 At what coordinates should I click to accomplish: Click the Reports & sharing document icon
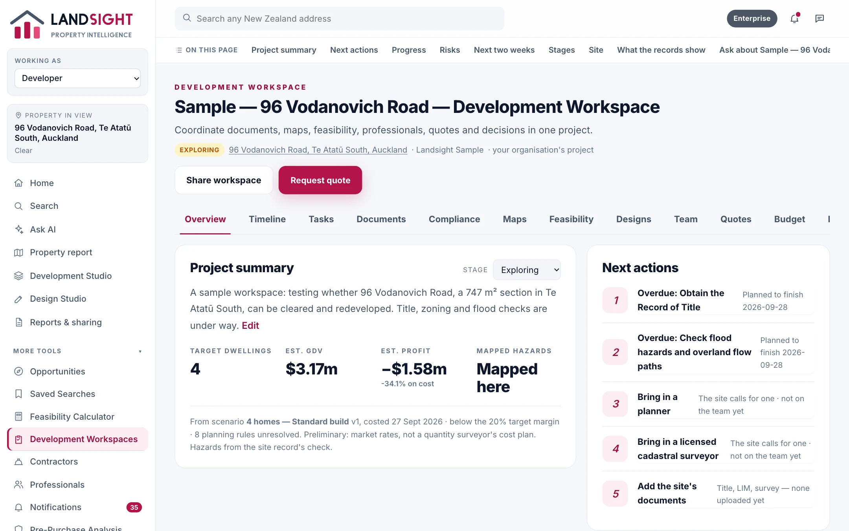click(18, 322)
